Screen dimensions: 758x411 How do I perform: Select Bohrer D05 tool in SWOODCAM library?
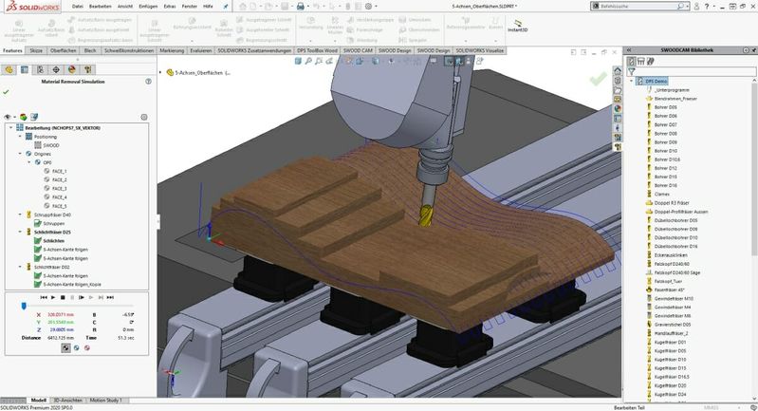(x=664, y=107)
